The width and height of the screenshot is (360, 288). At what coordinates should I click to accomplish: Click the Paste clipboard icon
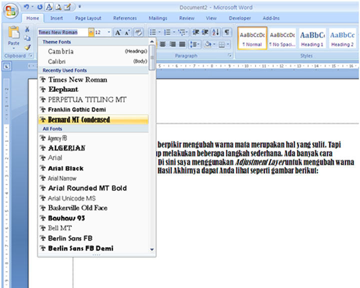[14, 32]
